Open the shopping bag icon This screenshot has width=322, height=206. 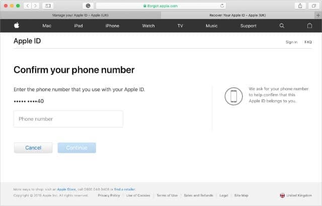310,26
